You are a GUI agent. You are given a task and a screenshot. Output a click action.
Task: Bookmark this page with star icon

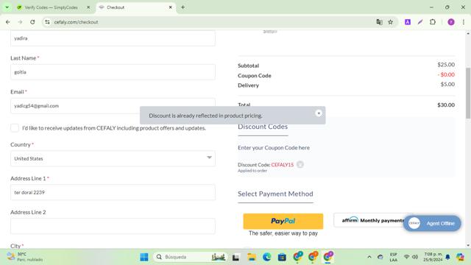(391, 22)
